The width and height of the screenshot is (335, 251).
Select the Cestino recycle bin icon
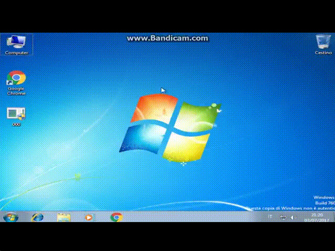pyautogui.click(x=323, y=45)
